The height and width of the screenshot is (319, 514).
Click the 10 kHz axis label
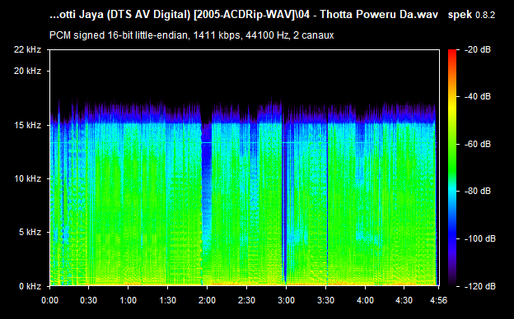[x=27, y=178]
